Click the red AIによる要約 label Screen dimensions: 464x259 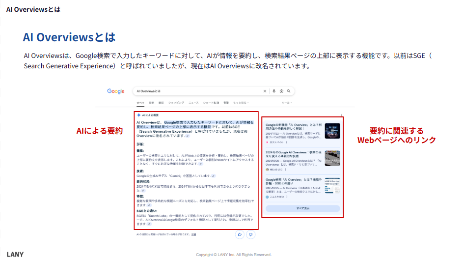click(99, 131)
